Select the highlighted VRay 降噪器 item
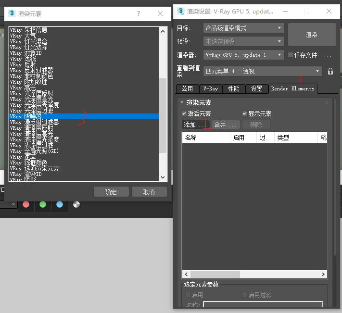 (84, 116)
